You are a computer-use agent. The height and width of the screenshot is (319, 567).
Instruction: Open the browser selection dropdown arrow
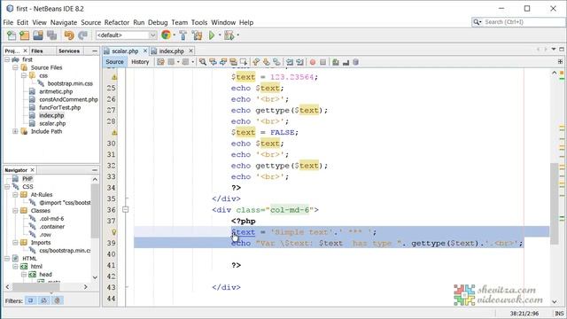tap(174, 35)
